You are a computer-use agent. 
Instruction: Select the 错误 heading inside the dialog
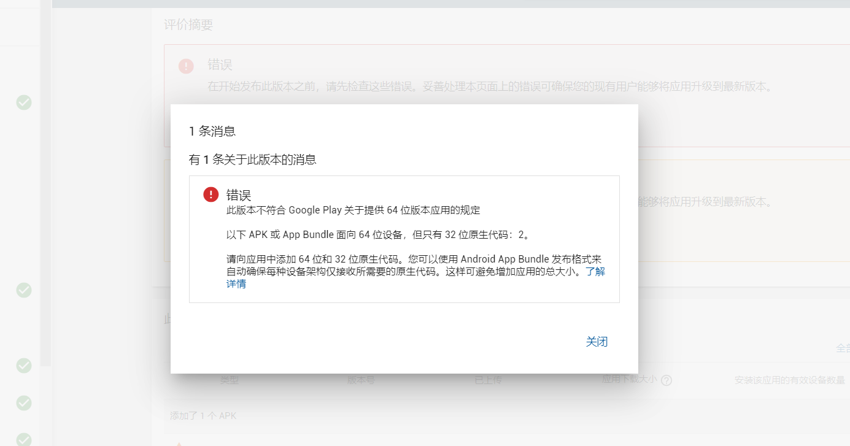(239, 195)
